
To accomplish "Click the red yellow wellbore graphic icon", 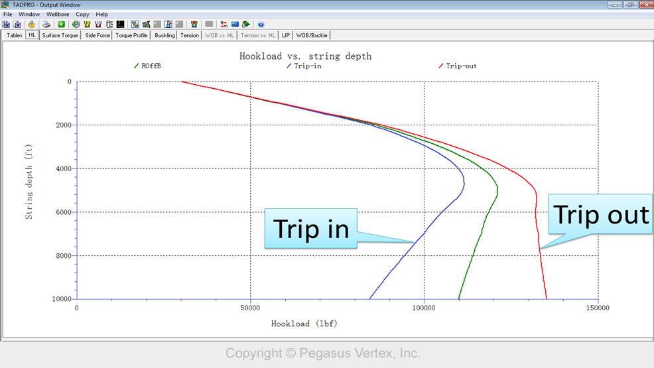I will 194,24.
